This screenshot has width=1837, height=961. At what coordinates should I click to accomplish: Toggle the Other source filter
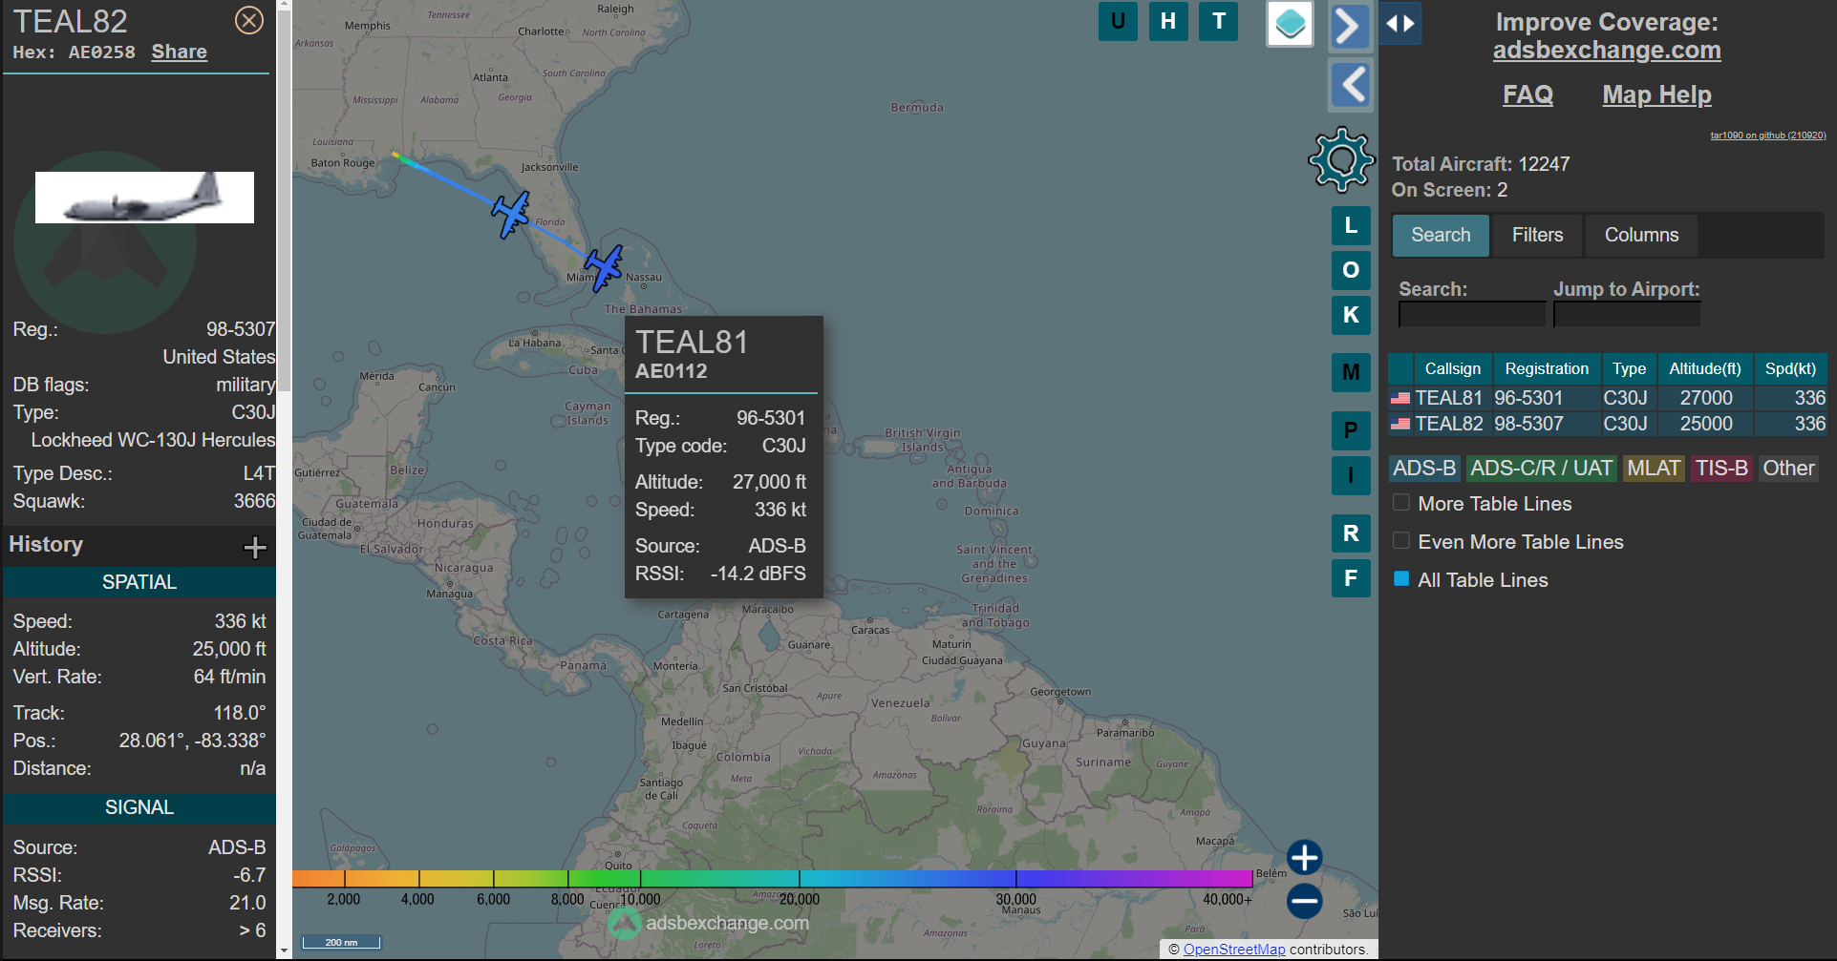pos(1788,469)
